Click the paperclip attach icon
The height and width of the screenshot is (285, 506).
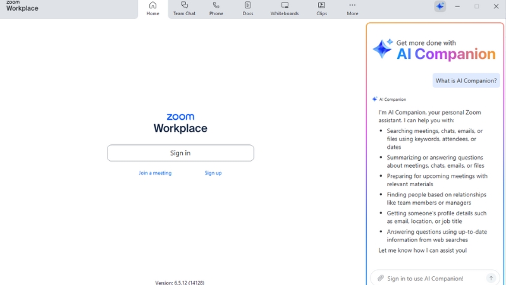(381, 278)
